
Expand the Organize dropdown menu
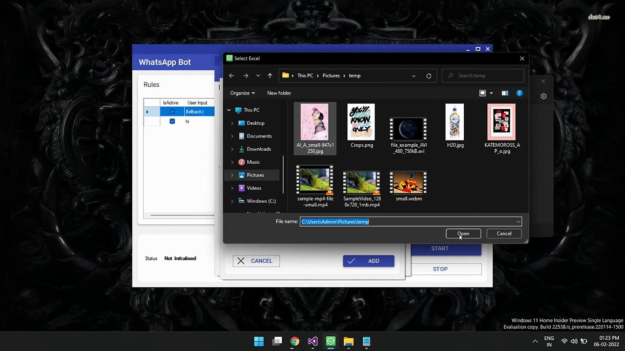click(x=243, y=93)
